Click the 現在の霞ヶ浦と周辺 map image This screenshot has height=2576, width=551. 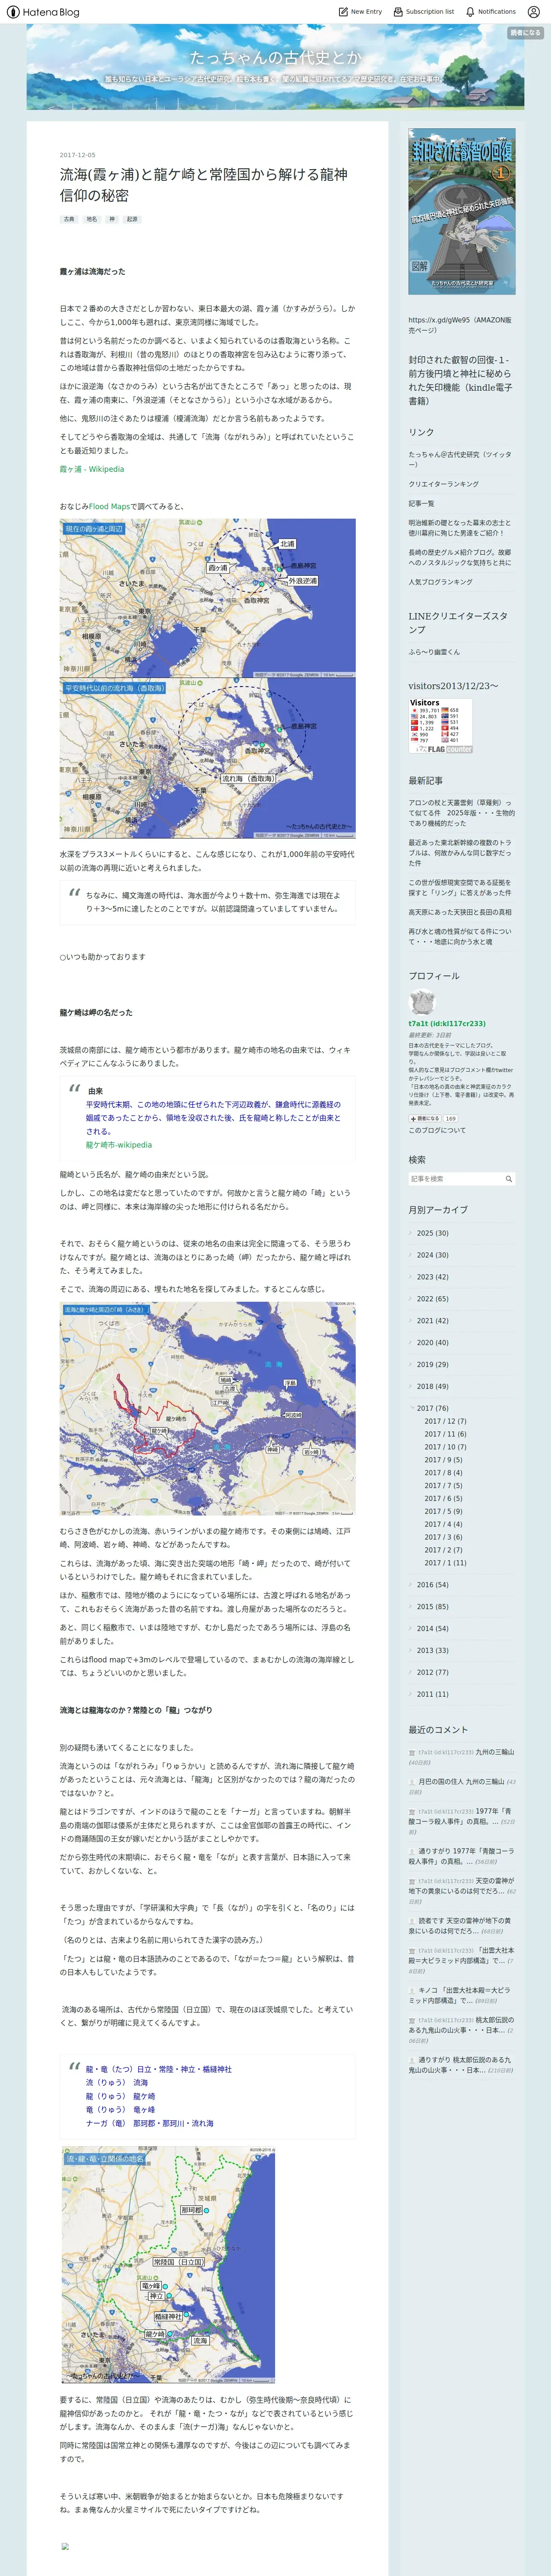click(208, 597)
